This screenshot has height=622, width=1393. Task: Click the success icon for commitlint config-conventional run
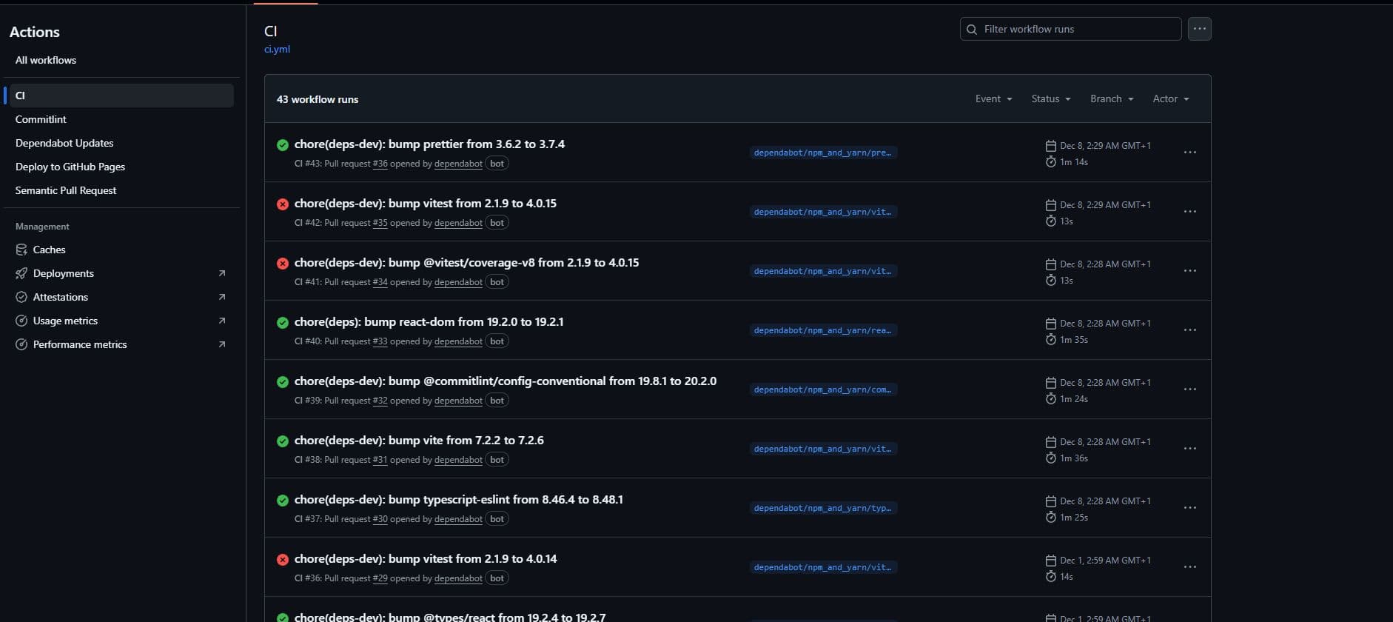coord(283,382)
